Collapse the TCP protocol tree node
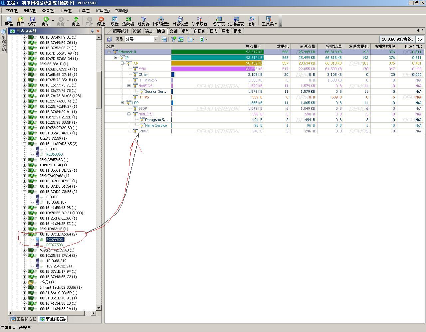Viewport: 426px width, 332px height. click(122, 63)
